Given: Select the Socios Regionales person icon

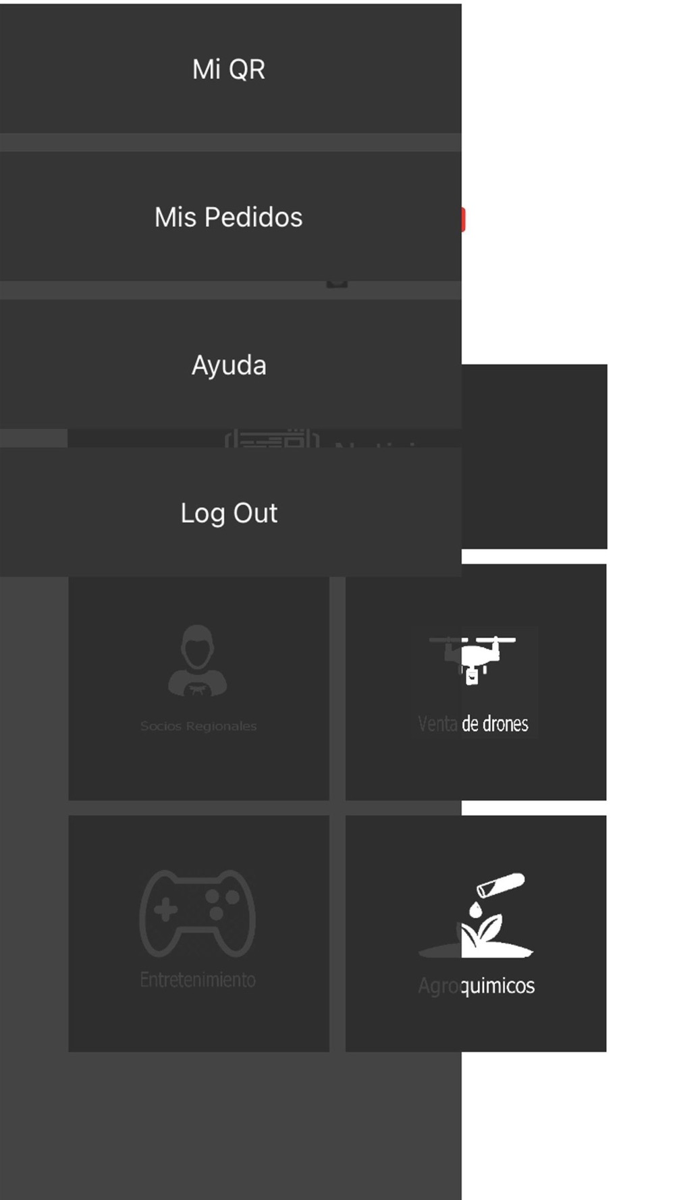Looking at the screenshot, I should 198,661.
